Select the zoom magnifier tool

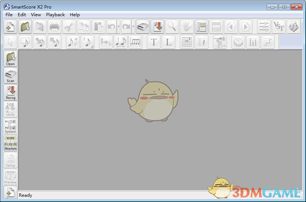click(172, 27)
